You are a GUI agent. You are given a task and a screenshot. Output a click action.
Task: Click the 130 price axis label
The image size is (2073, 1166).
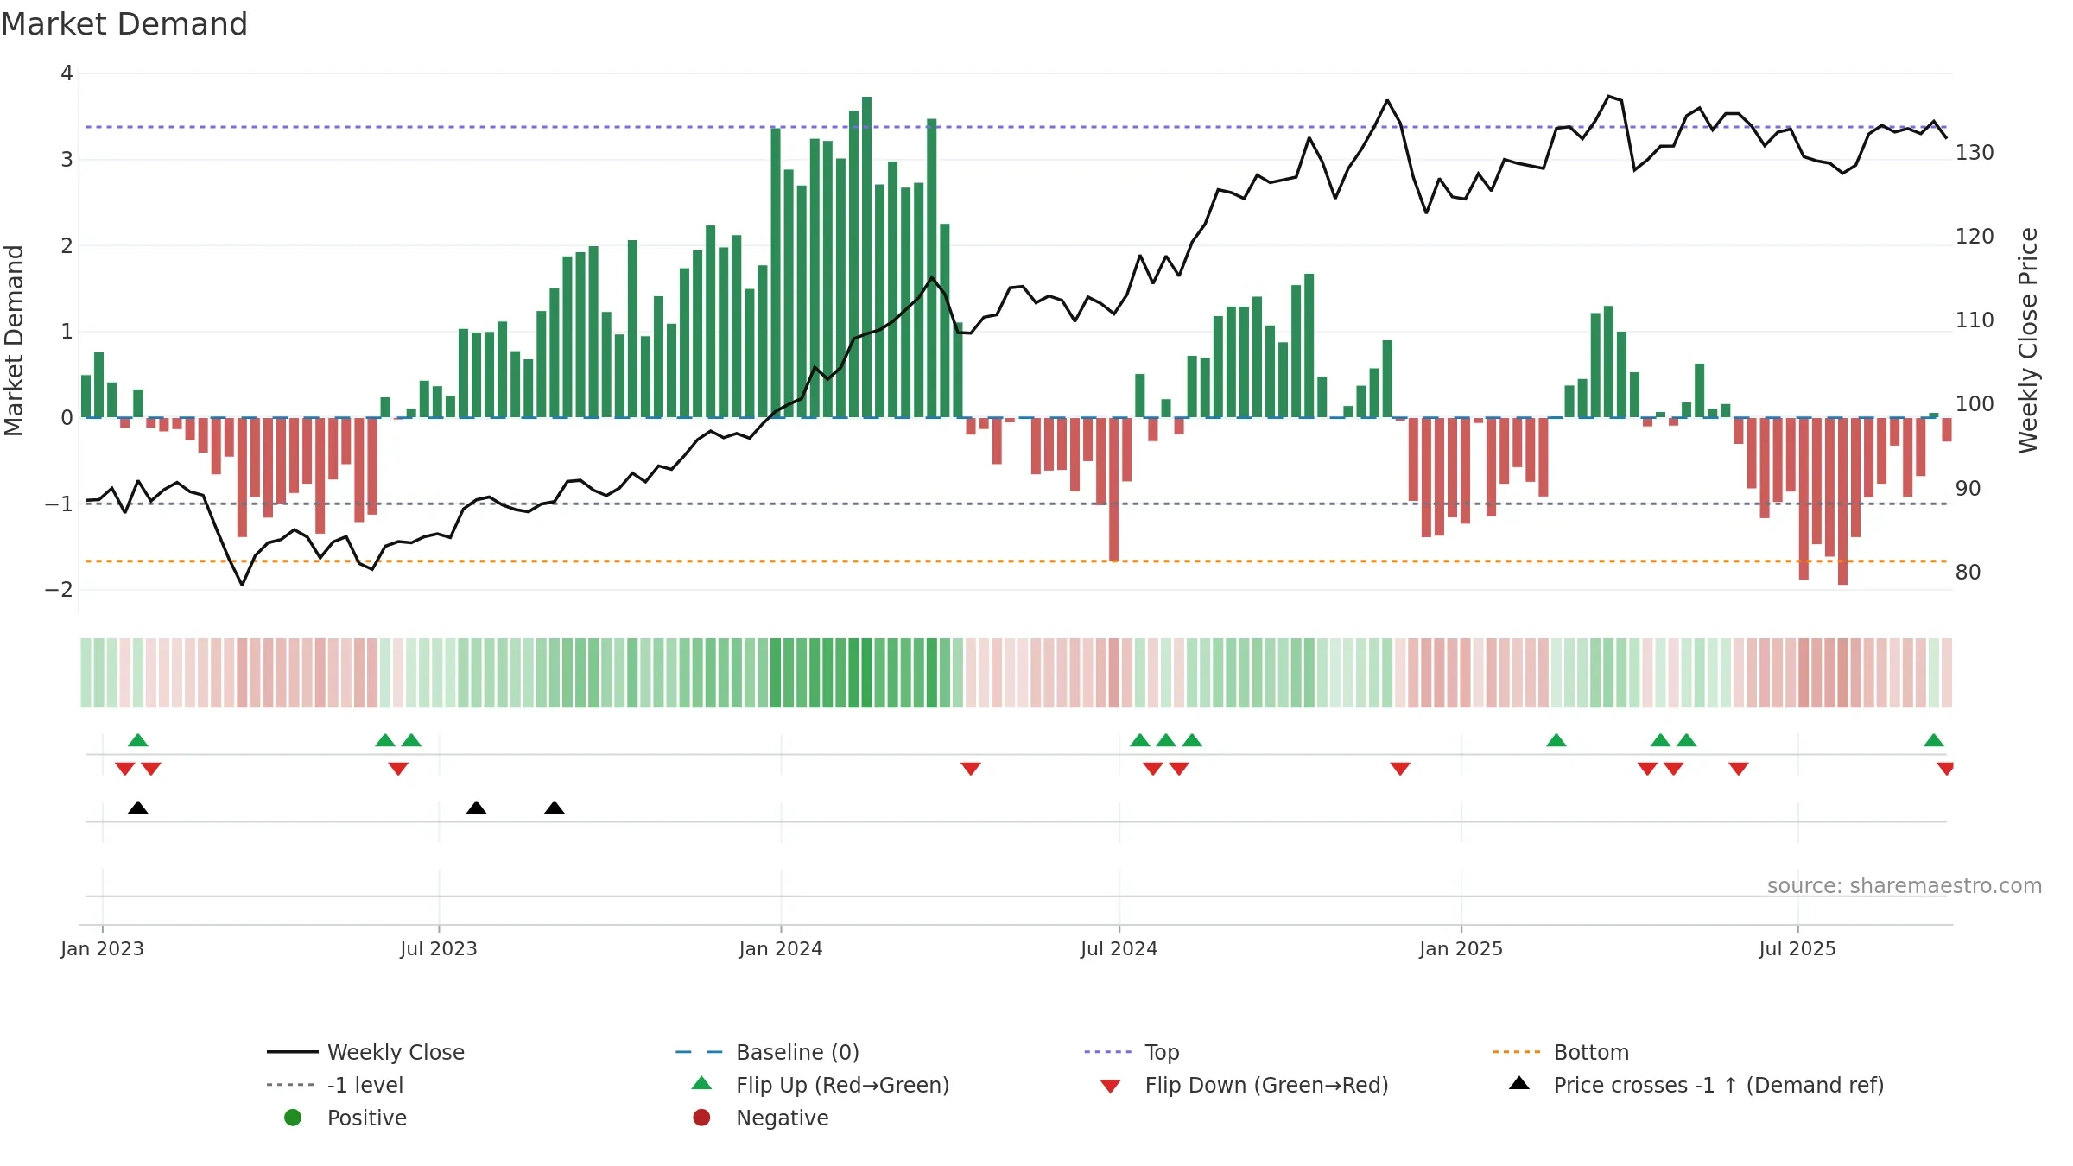tap(1975, 153)
